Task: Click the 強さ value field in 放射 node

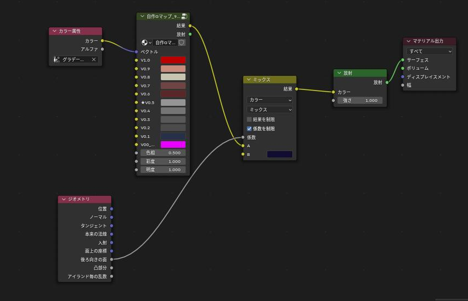Action: click(x=359, y=100)
